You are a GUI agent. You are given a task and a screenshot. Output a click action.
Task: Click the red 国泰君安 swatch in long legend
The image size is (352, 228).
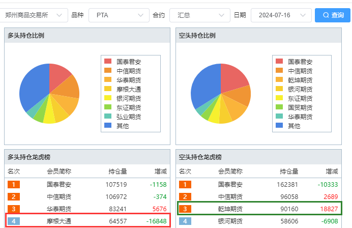(108, 62)
